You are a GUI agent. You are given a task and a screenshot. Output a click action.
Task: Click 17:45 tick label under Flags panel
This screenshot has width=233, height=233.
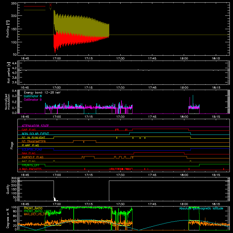[152, 175]
